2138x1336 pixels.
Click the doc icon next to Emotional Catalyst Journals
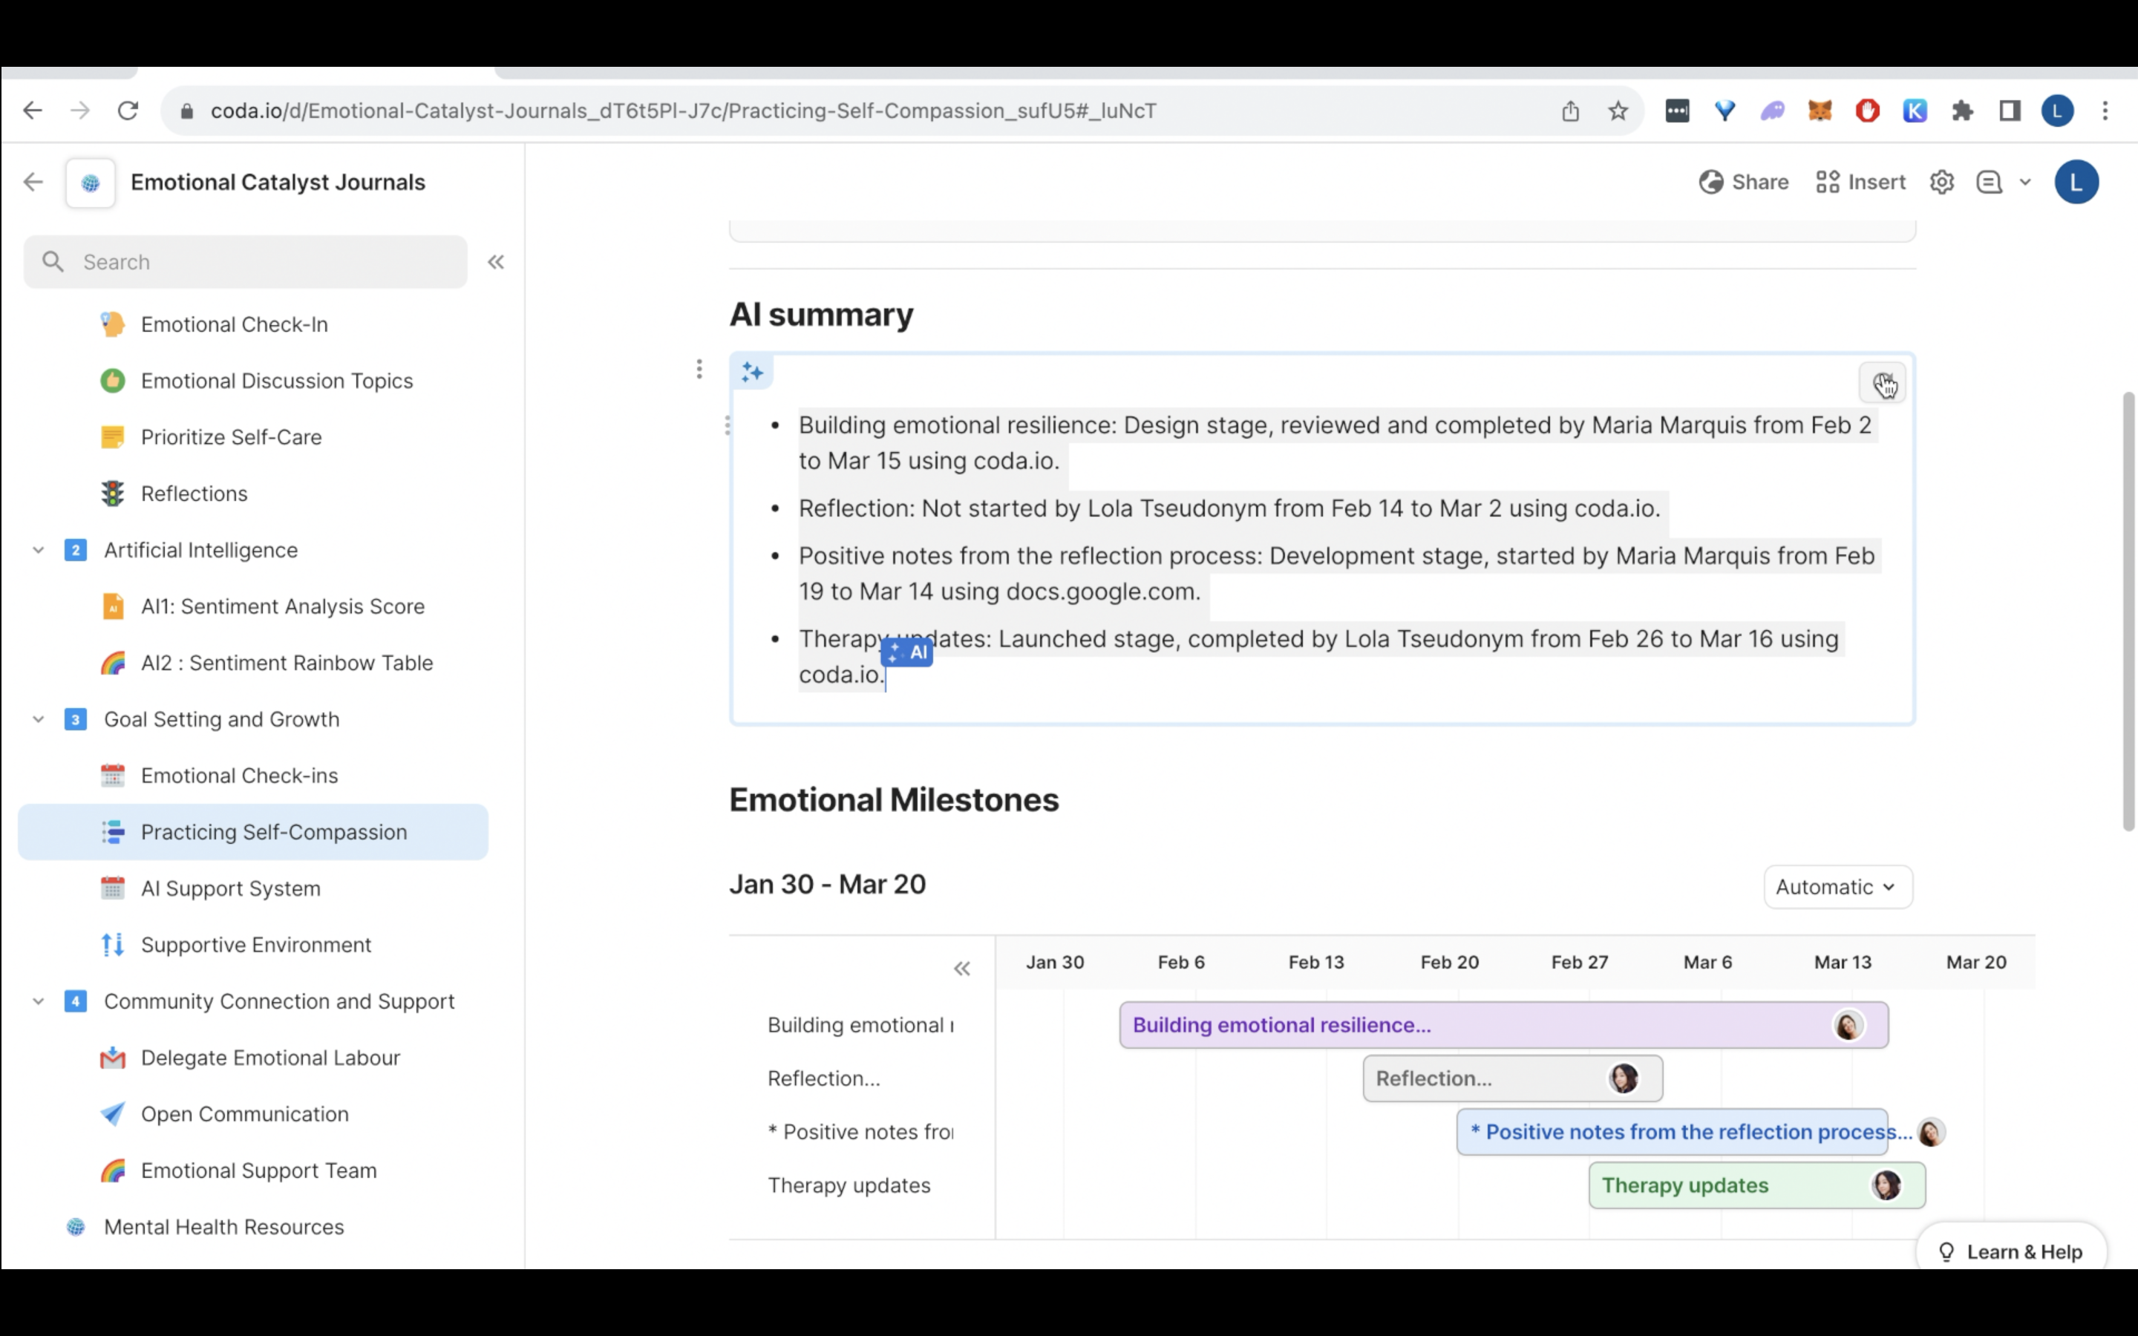click(90, 183)
